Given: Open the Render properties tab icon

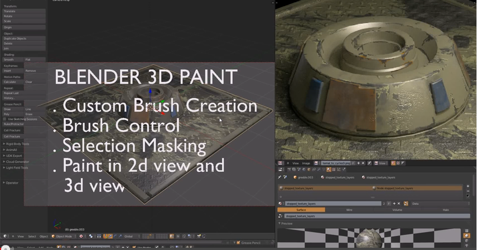Looking at the screenshot, I should 289,170.
